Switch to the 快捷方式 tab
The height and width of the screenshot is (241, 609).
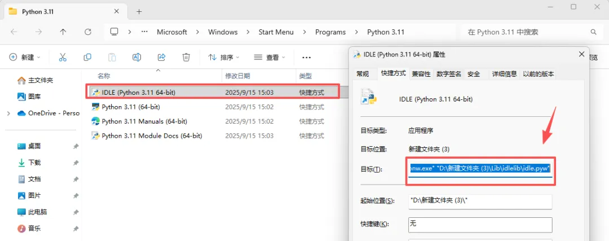tap(394, 73)
